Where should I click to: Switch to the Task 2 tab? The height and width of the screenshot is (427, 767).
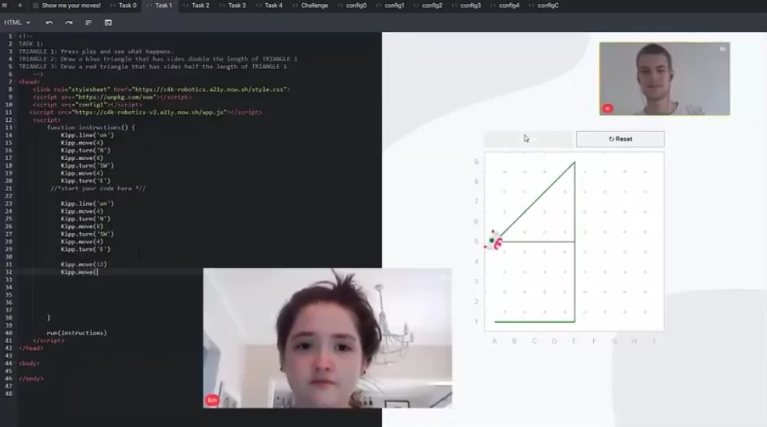(x=196, y=5)
